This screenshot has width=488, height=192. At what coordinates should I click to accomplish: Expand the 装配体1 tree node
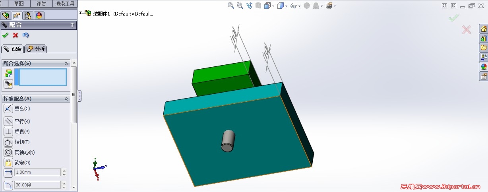pos(81,14)
